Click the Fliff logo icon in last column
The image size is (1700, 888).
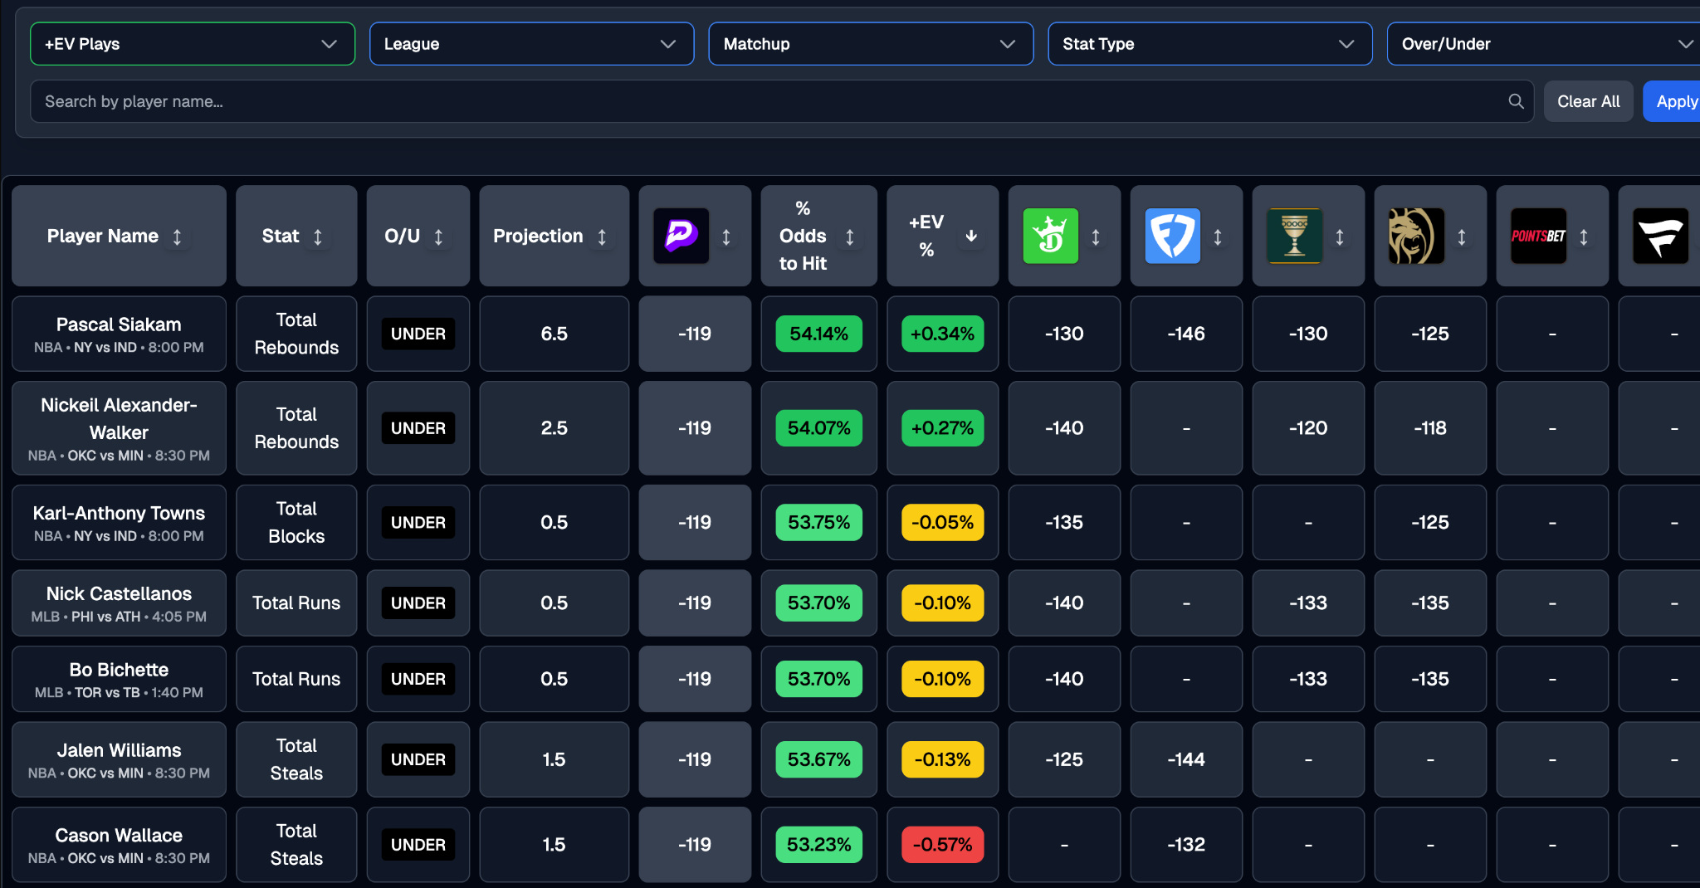tap(1661, 237)
